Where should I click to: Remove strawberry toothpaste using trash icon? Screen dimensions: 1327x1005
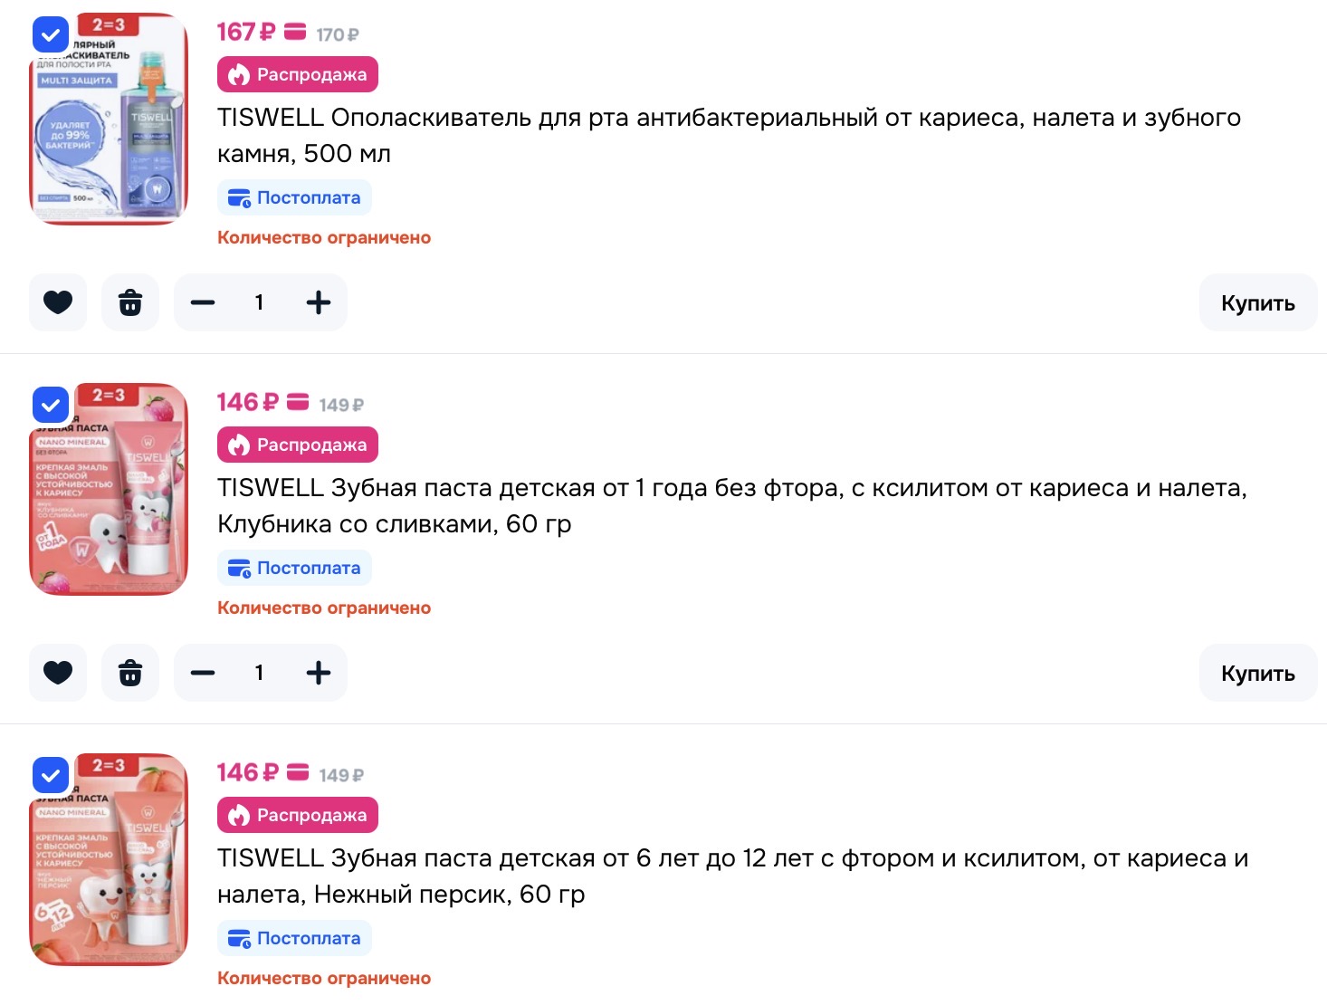pos(130,673)
